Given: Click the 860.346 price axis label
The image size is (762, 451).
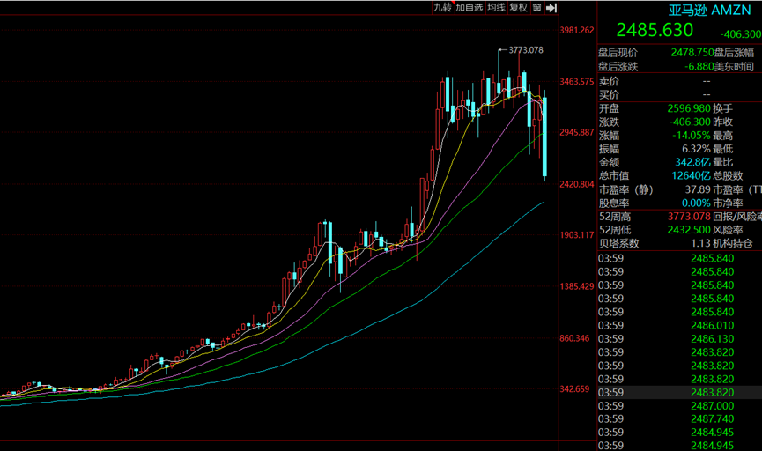Looking at the screenshot, I should pyautogui.click(x=574, y=338).
